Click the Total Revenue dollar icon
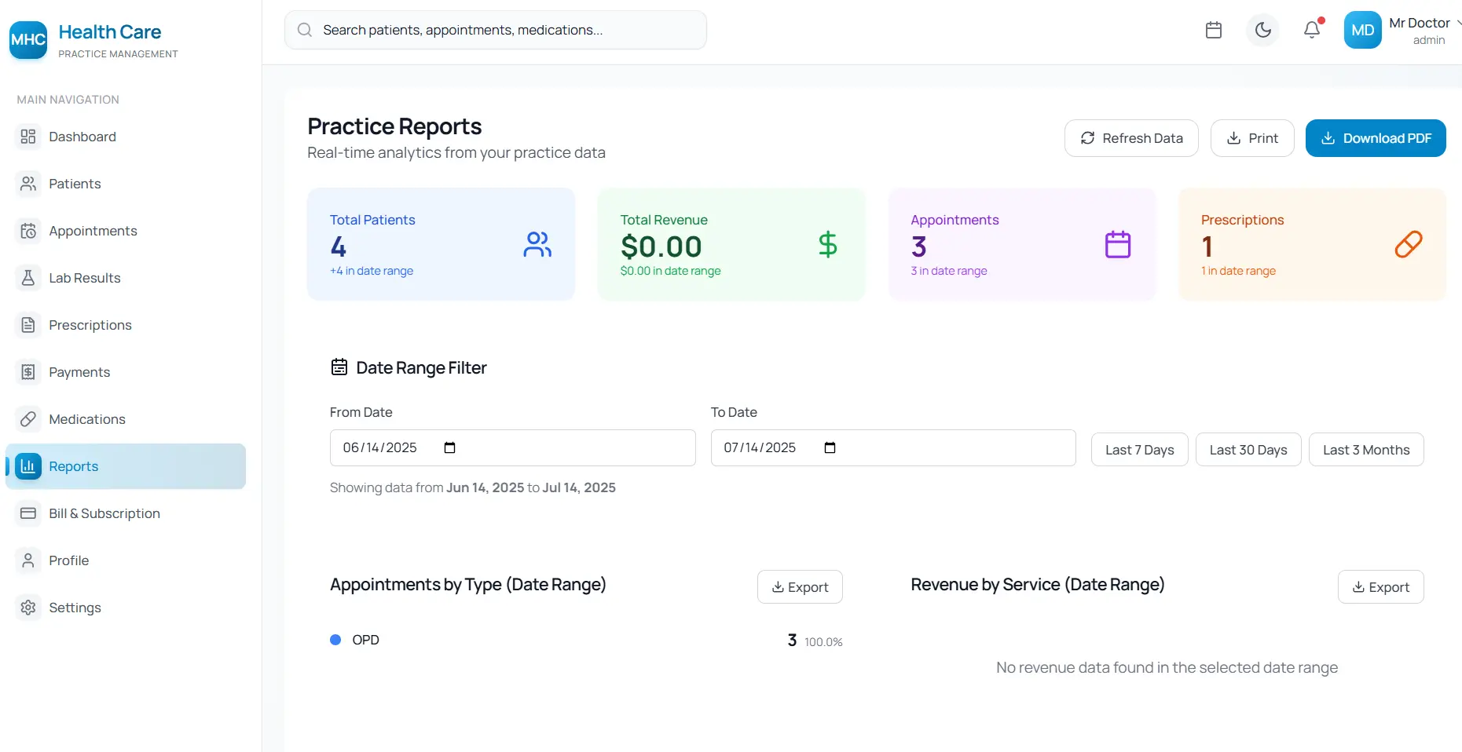Viewport: 1462px width, 752px height. coord(828,244)
